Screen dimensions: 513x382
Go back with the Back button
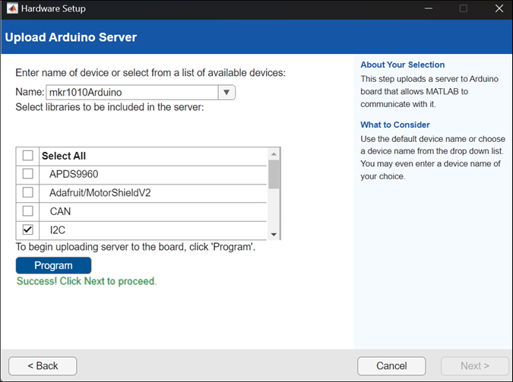pyautogui.click(x=43, y=365)
